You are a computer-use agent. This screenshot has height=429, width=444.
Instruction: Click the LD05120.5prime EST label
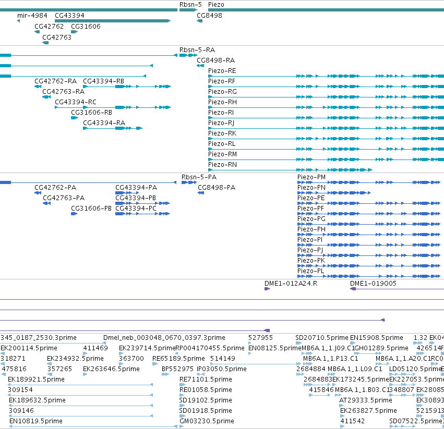coord(416,369)
